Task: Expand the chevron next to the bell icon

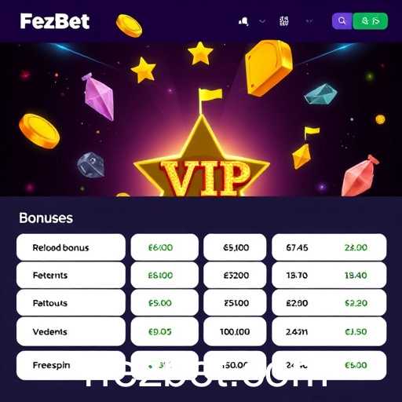Action: (x=262, y=21)
